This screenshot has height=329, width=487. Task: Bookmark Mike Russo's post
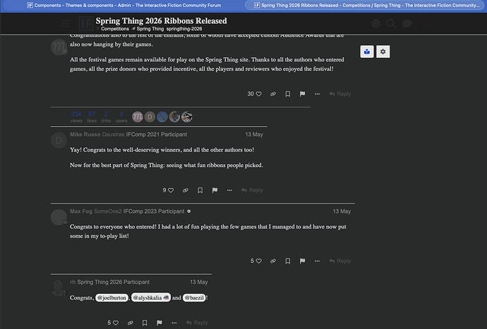point(200,190)
